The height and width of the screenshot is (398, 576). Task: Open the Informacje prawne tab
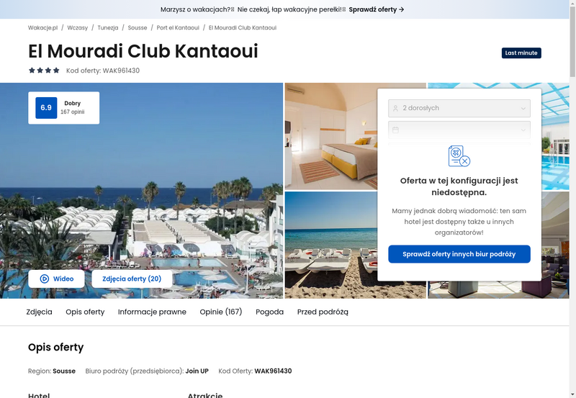tap(152, 312)
